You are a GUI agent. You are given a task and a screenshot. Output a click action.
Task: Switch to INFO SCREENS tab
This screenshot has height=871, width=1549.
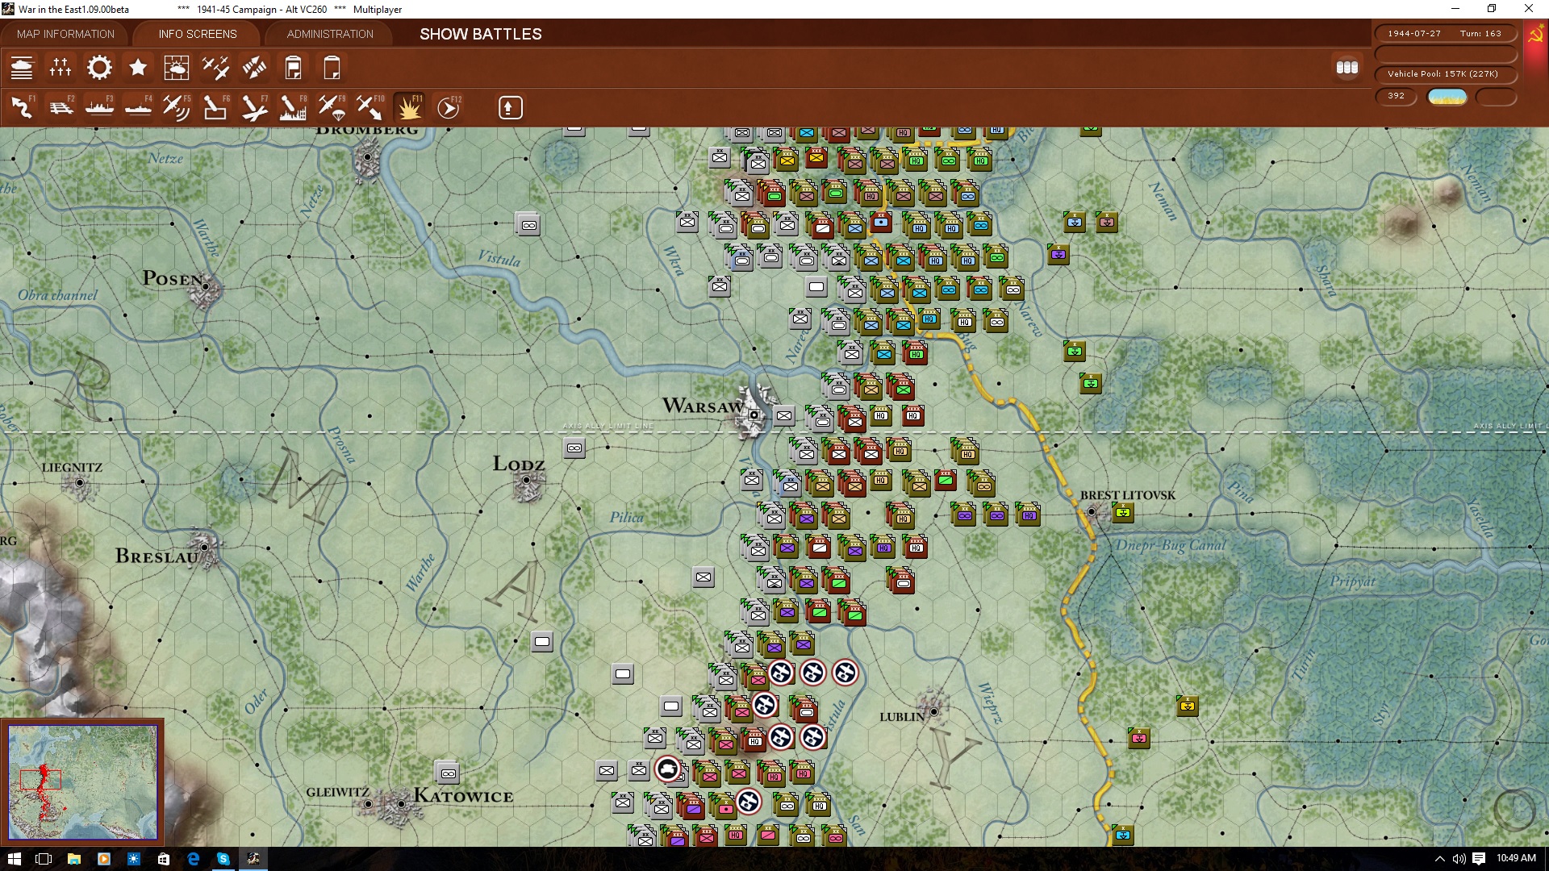tap(198, 34)
